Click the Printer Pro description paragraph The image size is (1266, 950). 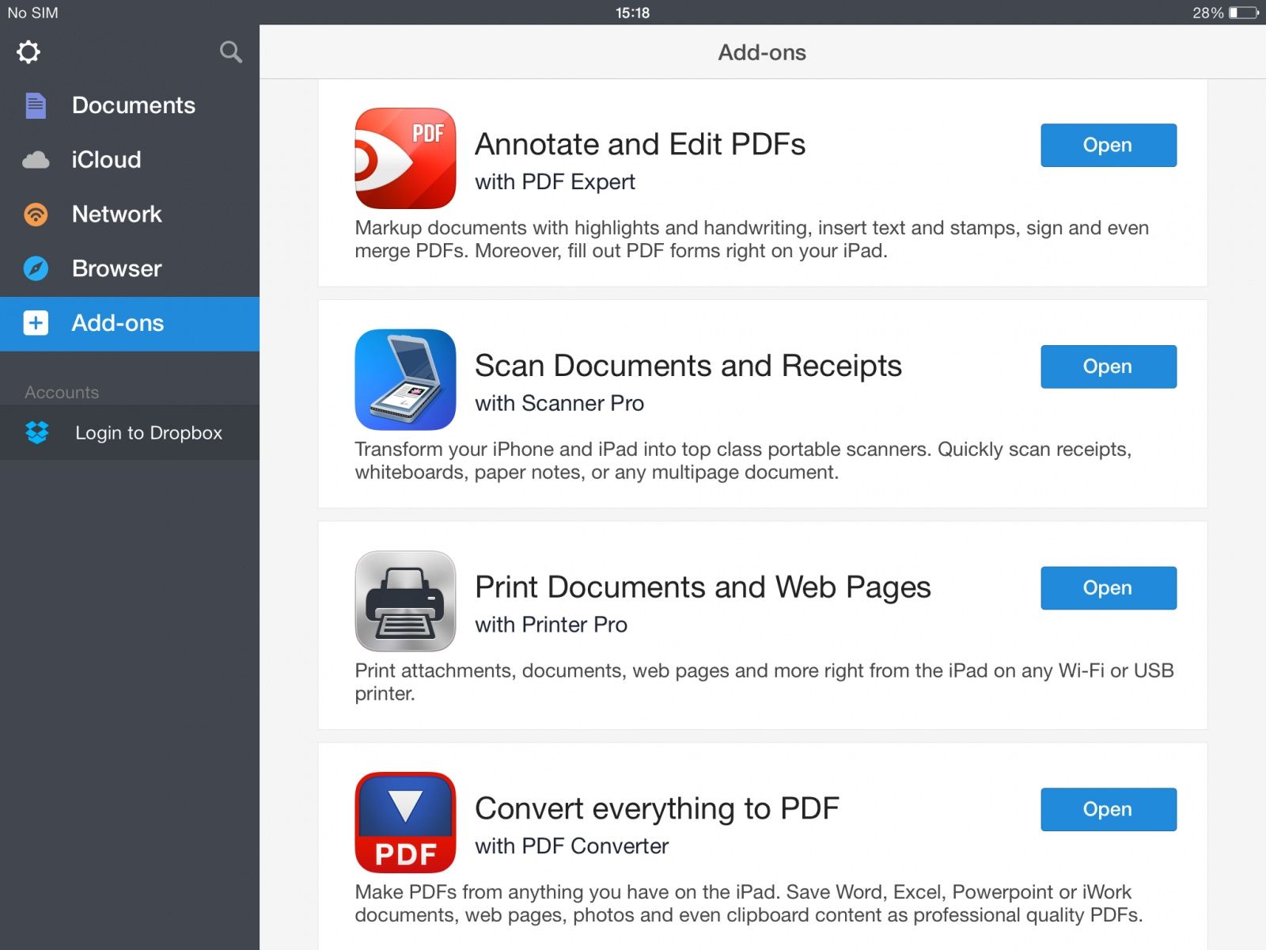(x=764, y=682)
